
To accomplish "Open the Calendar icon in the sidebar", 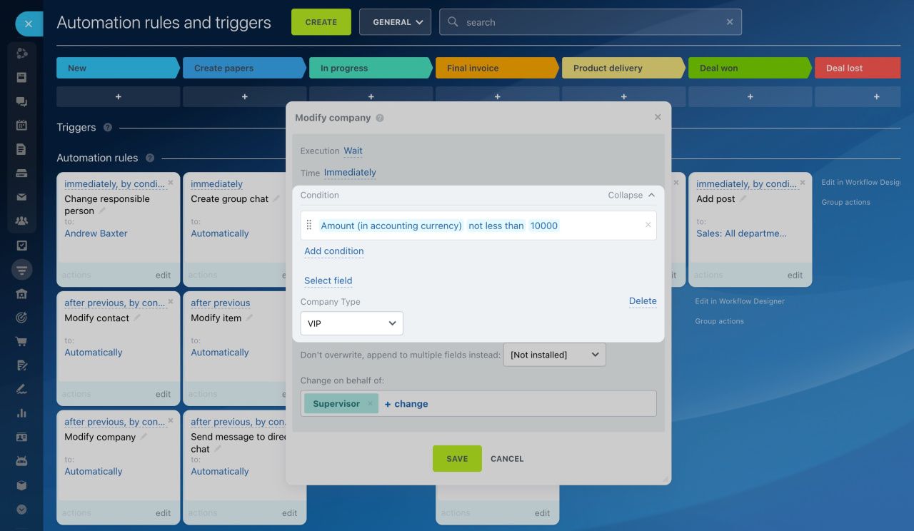I will [x=21, y=125].
